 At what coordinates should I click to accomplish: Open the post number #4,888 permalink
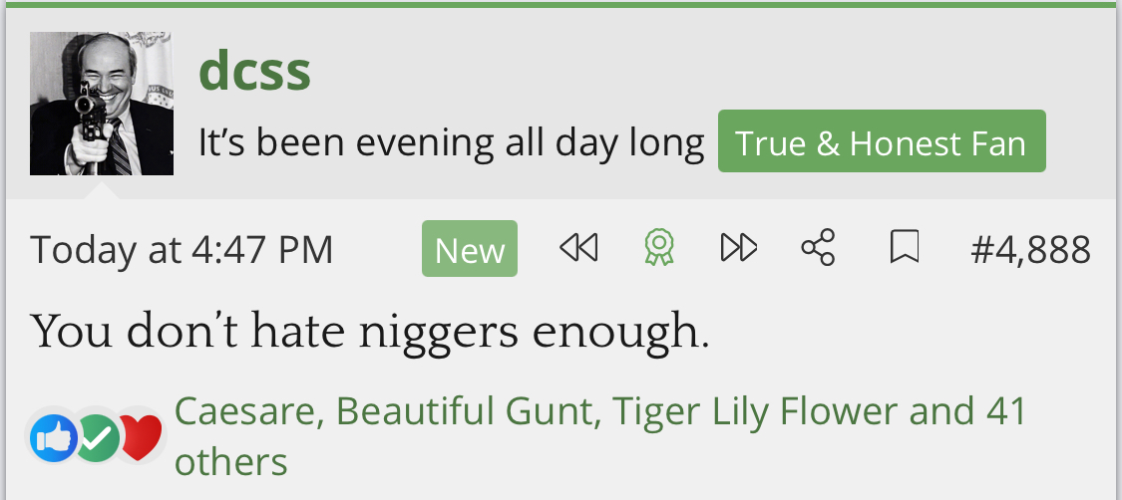coord(1030,249)
